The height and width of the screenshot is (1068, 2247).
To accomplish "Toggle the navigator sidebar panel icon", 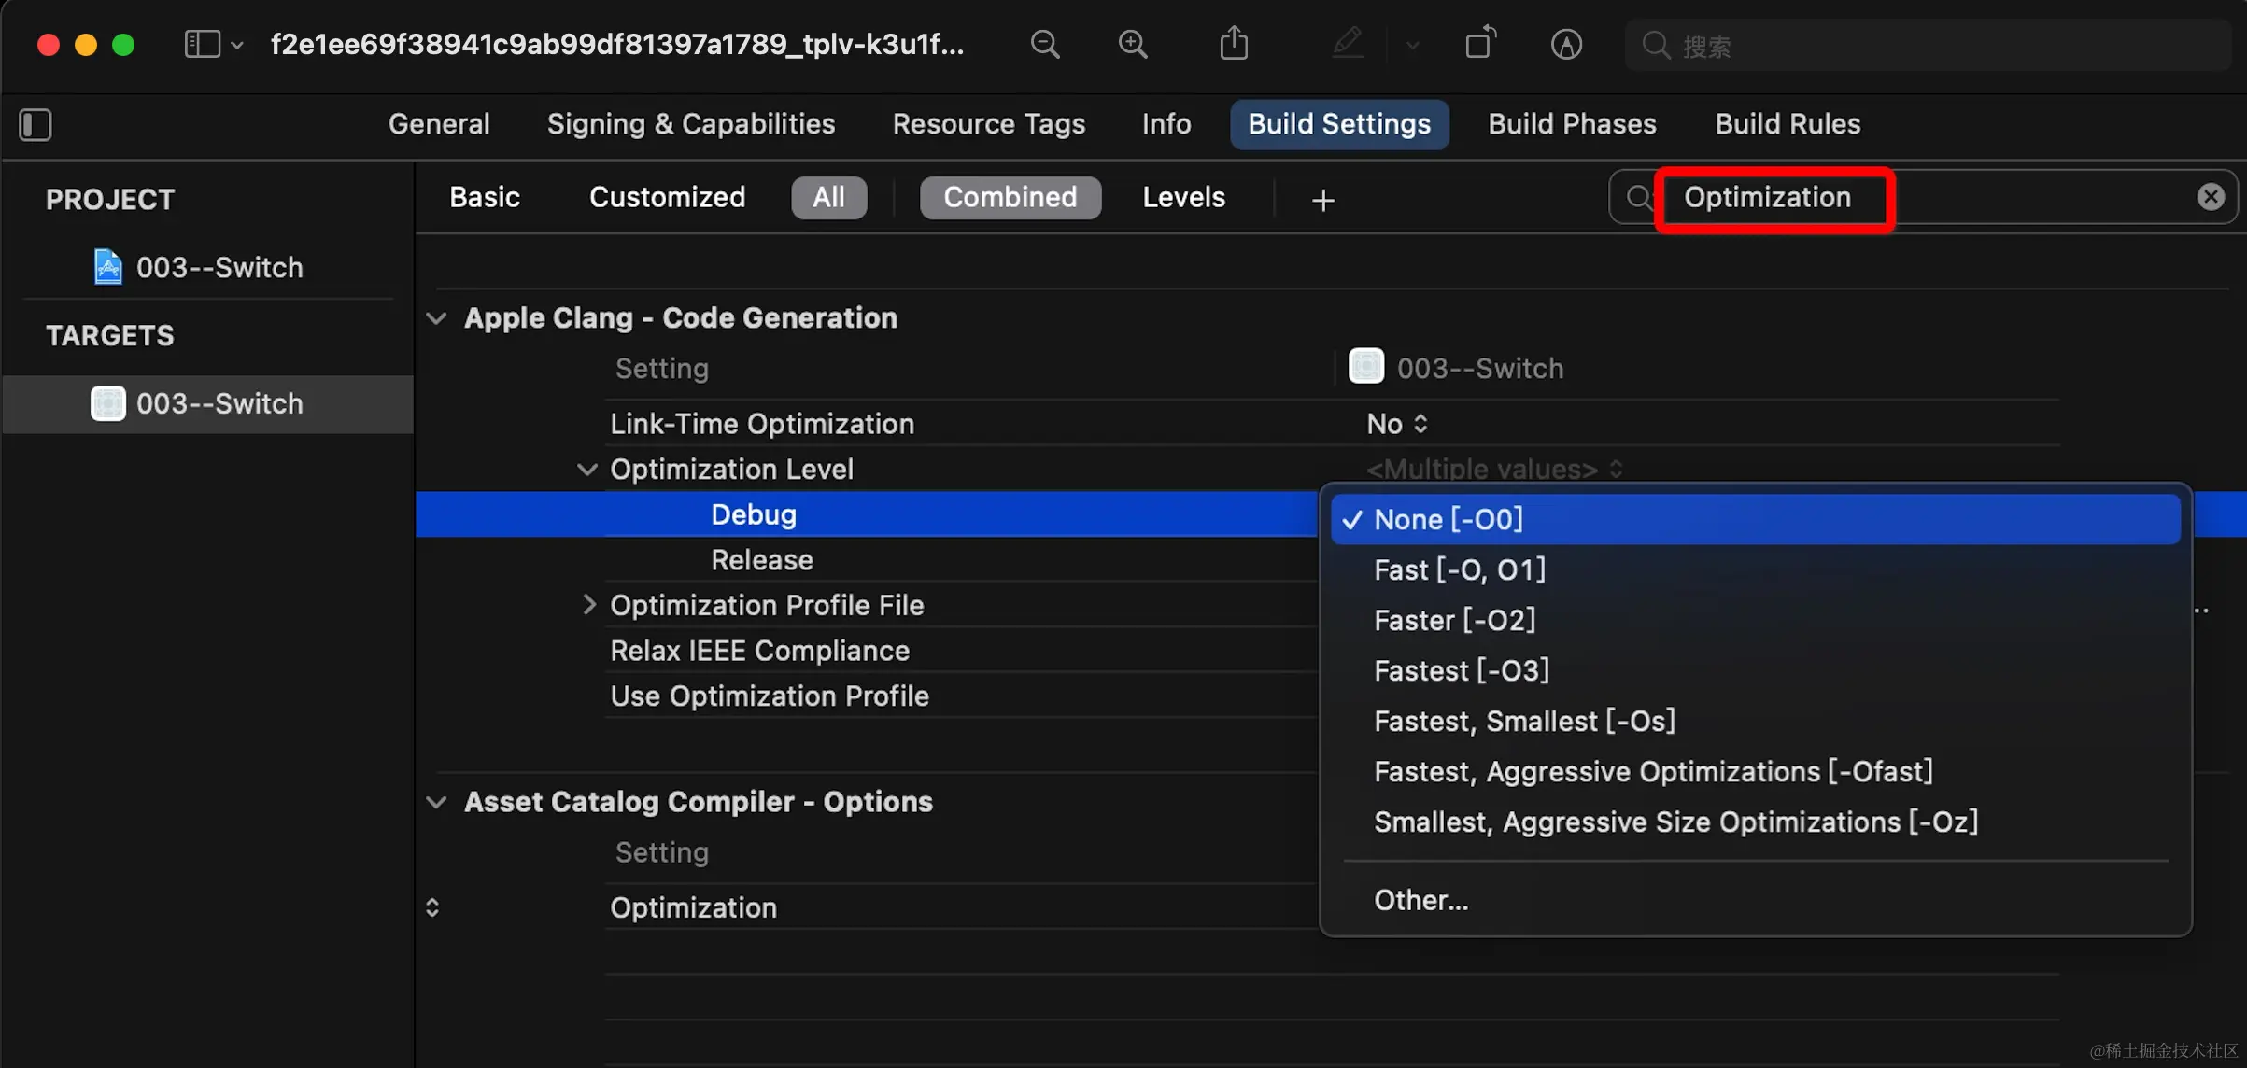I will tap(35, 124).
